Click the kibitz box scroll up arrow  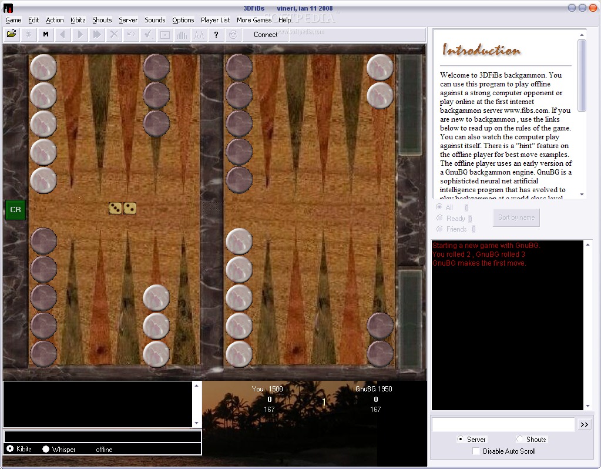click(196, 386)
